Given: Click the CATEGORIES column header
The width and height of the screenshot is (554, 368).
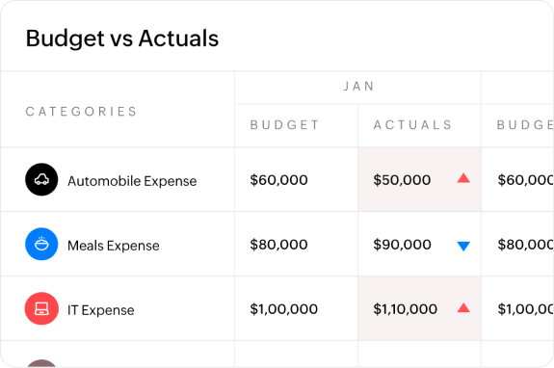Looking at the screenshot, I should (x=81, y=112).
